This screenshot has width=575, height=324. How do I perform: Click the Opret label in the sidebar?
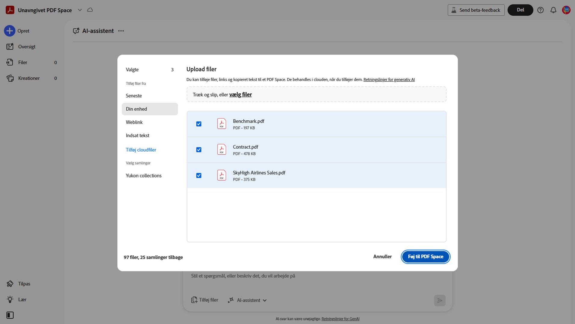[23, 31]
